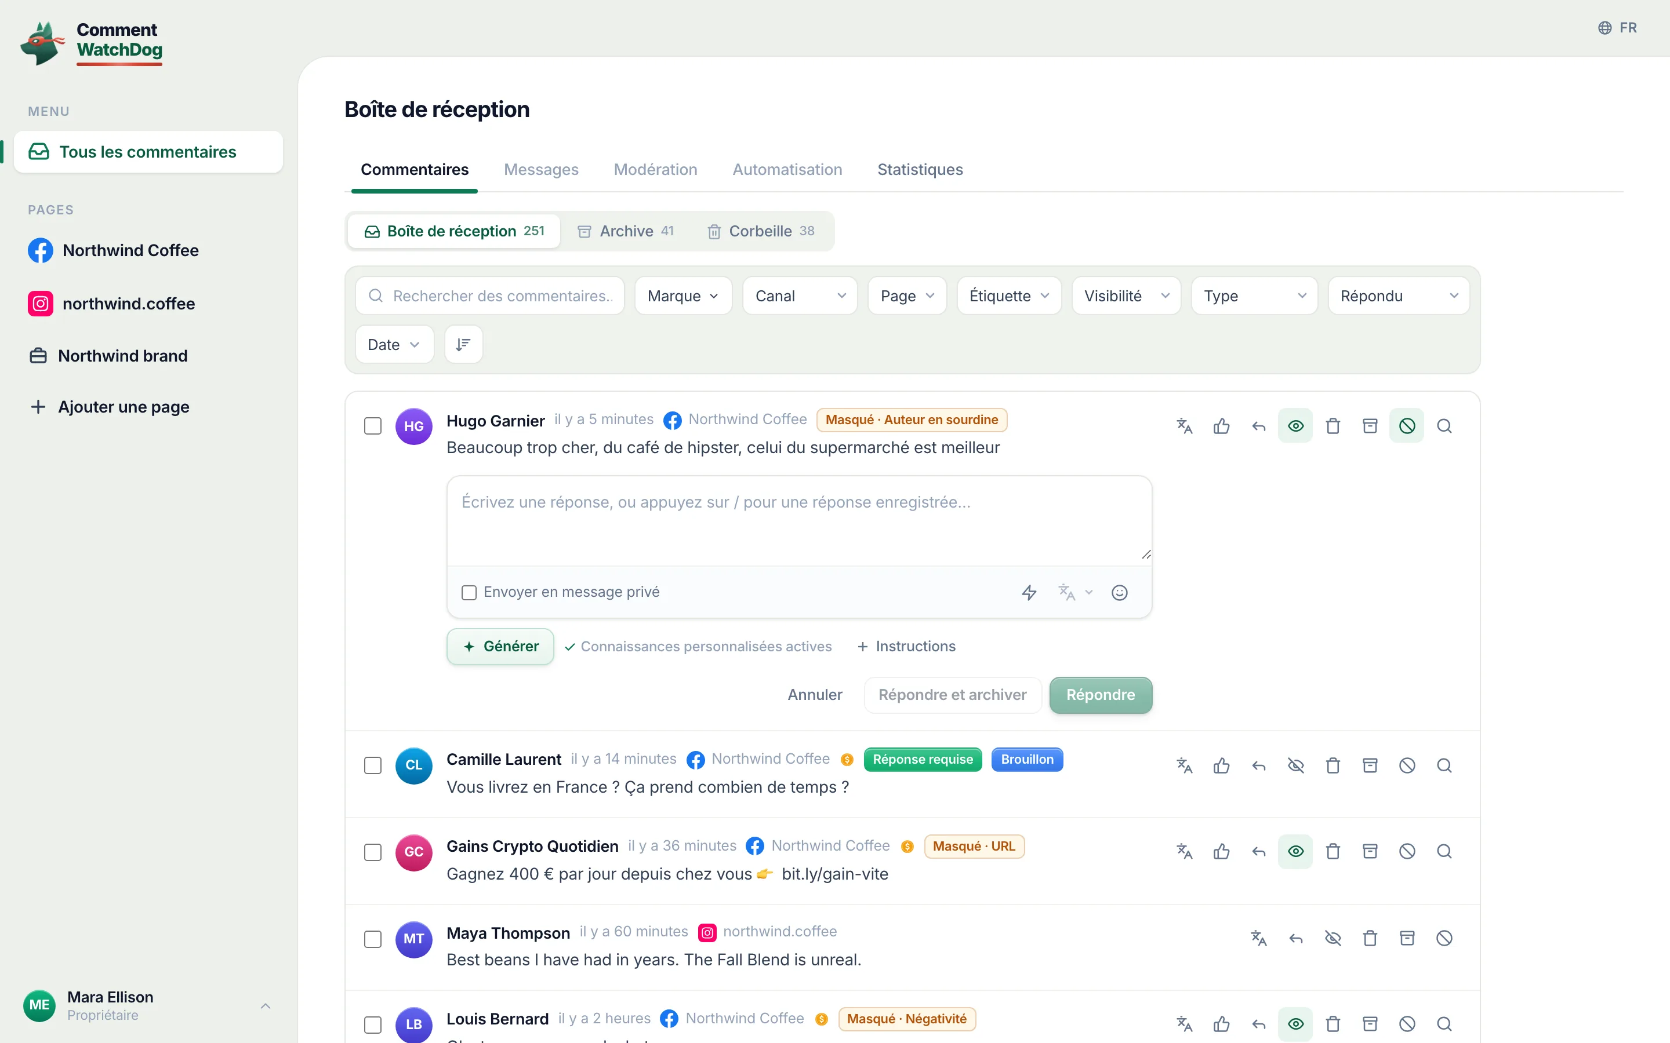Select Hugo Garnier's comment checkbox
Screen dimensions: 1670x1043
(x=373, y=426)
